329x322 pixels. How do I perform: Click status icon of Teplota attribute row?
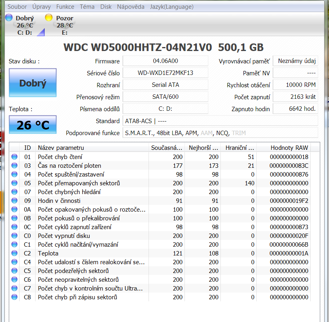pyautogui.click(x=14, y=253)
